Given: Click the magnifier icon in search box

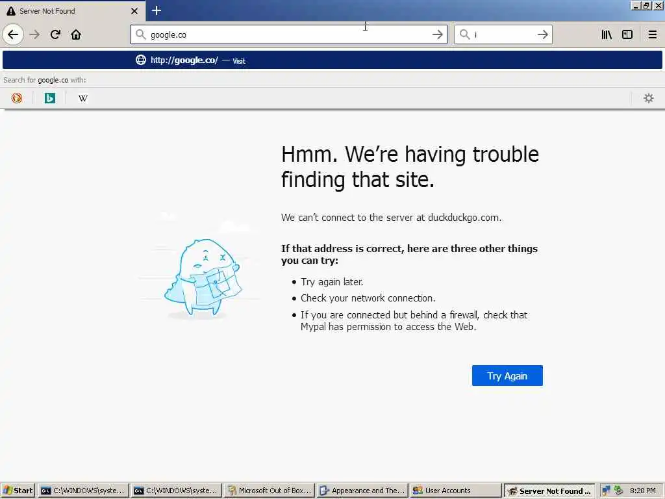Looking at the screenshot, I should pyautogui.click(x=465, y=34).
